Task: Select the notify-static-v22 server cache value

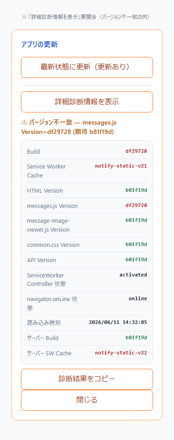Action: pos(121,353)
